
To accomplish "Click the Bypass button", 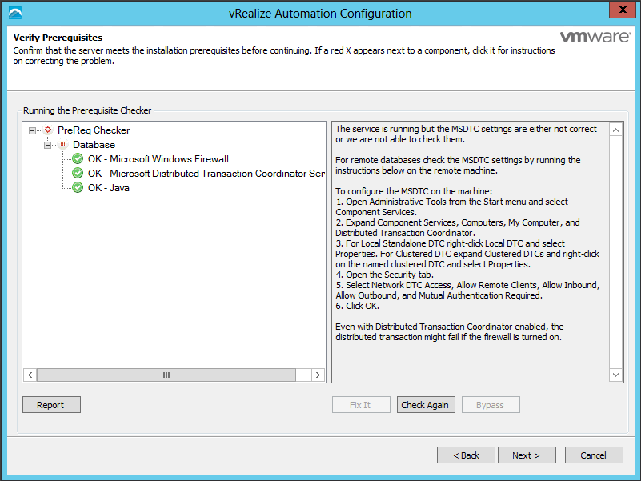I will (x=491, y=404).
